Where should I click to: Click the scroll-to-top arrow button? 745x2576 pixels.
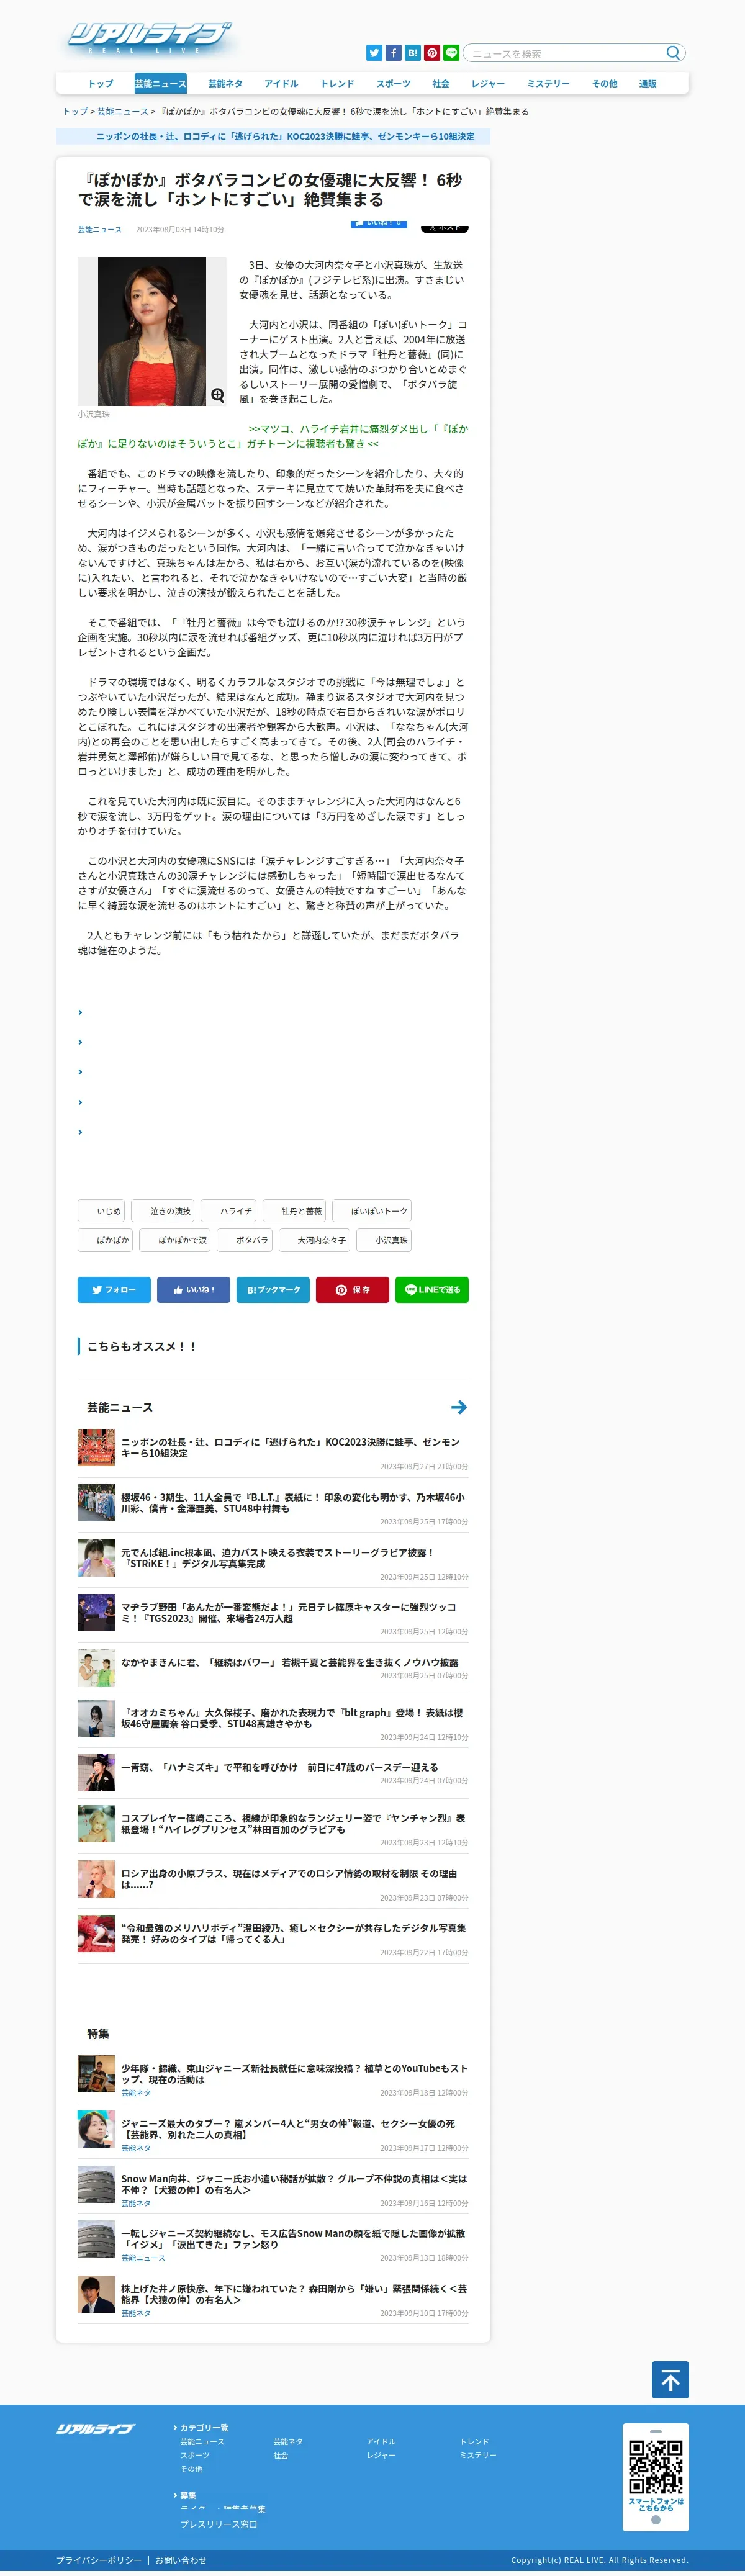point(670,2380)
